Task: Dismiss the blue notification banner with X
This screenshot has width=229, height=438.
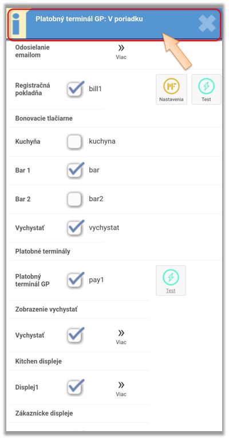Action: click(x=207, y=24)
